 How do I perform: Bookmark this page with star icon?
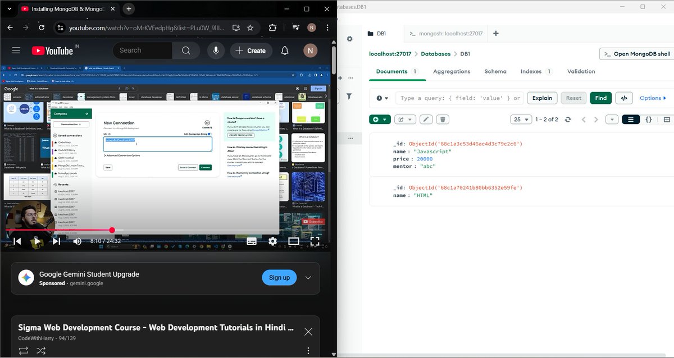coord(250,27)
